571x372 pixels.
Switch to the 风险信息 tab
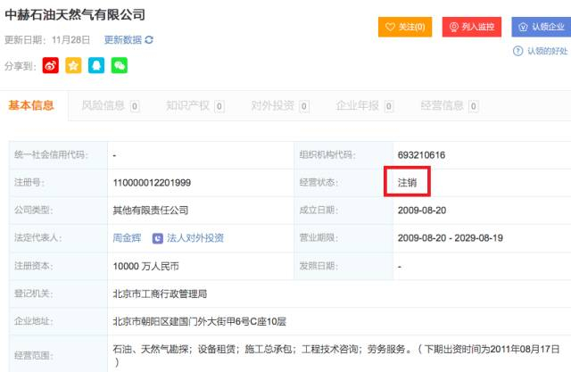tap(110, 106)
